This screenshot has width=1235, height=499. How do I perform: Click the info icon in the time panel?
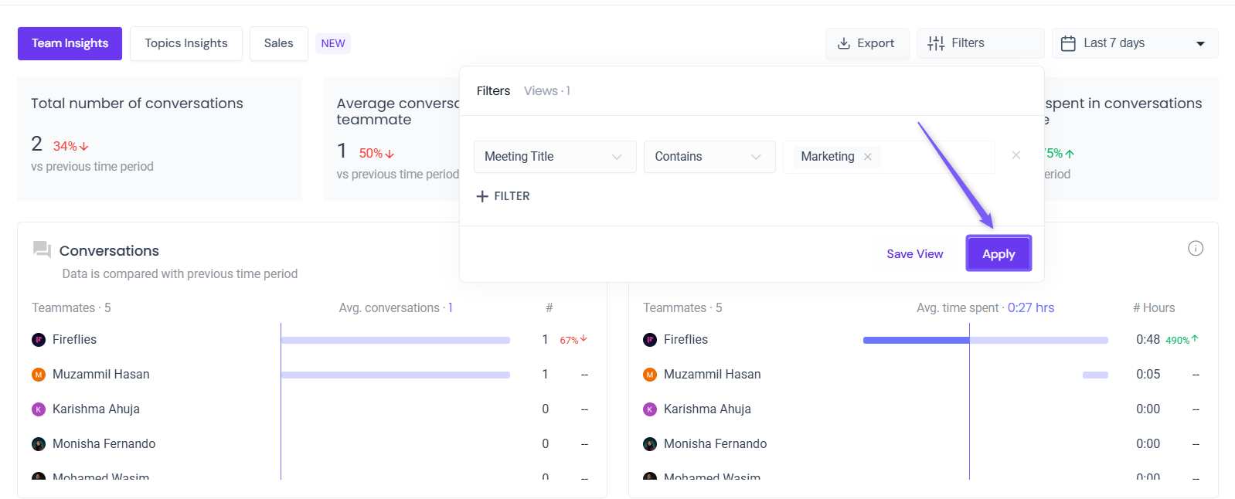coord(1195,248)
